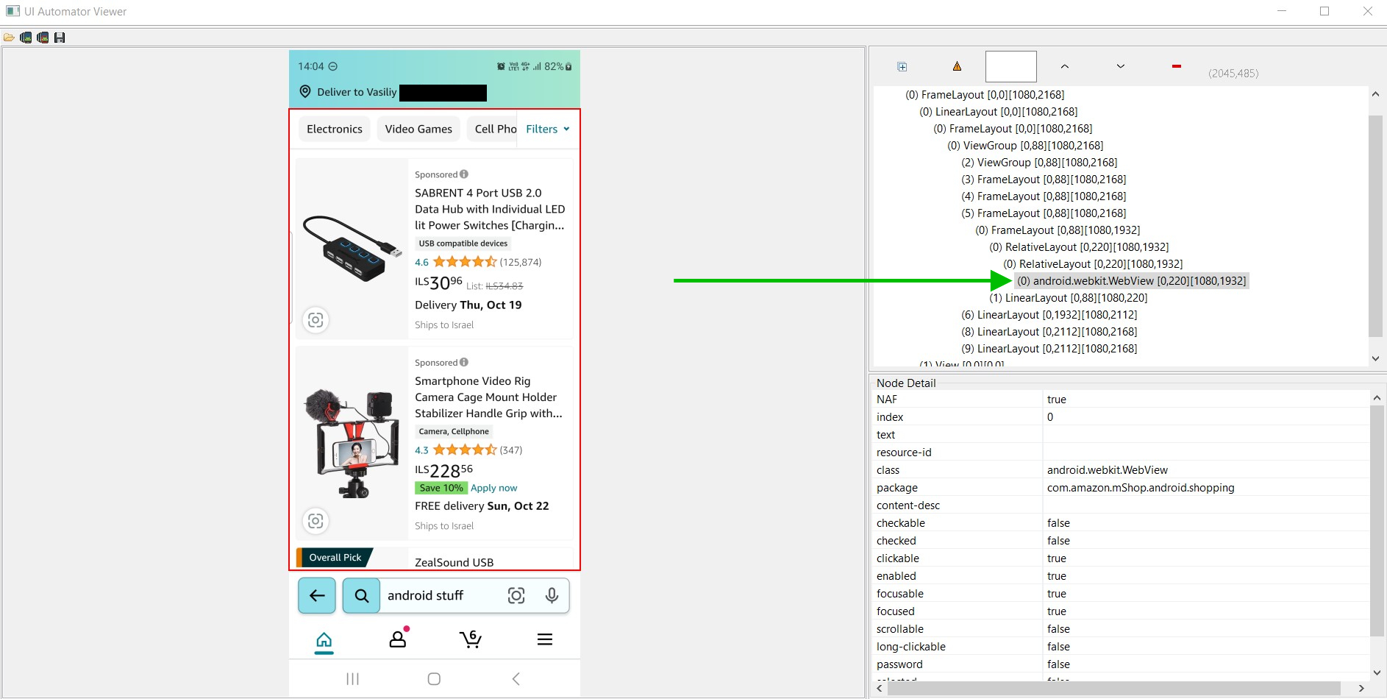Tap the hamburger menu tab icon
Screen dimensions: 1387x699
544,639
